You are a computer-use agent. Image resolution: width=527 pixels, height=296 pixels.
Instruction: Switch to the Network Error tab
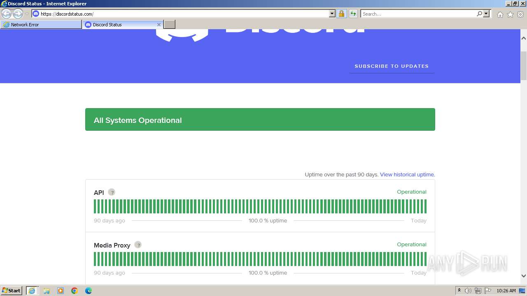coord(41,25)
